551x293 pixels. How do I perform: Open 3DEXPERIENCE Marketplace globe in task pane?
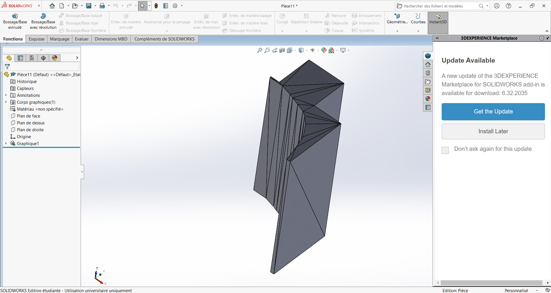(428, 56)
